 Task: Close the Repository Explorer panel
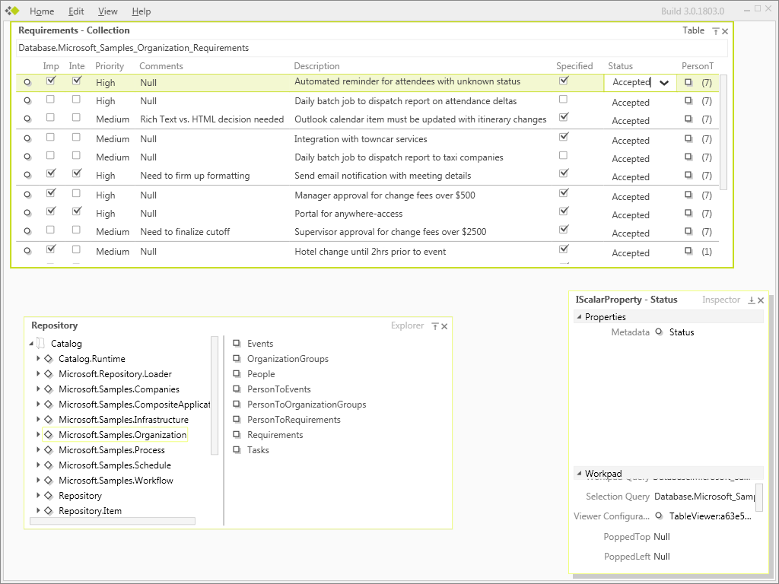444,326
